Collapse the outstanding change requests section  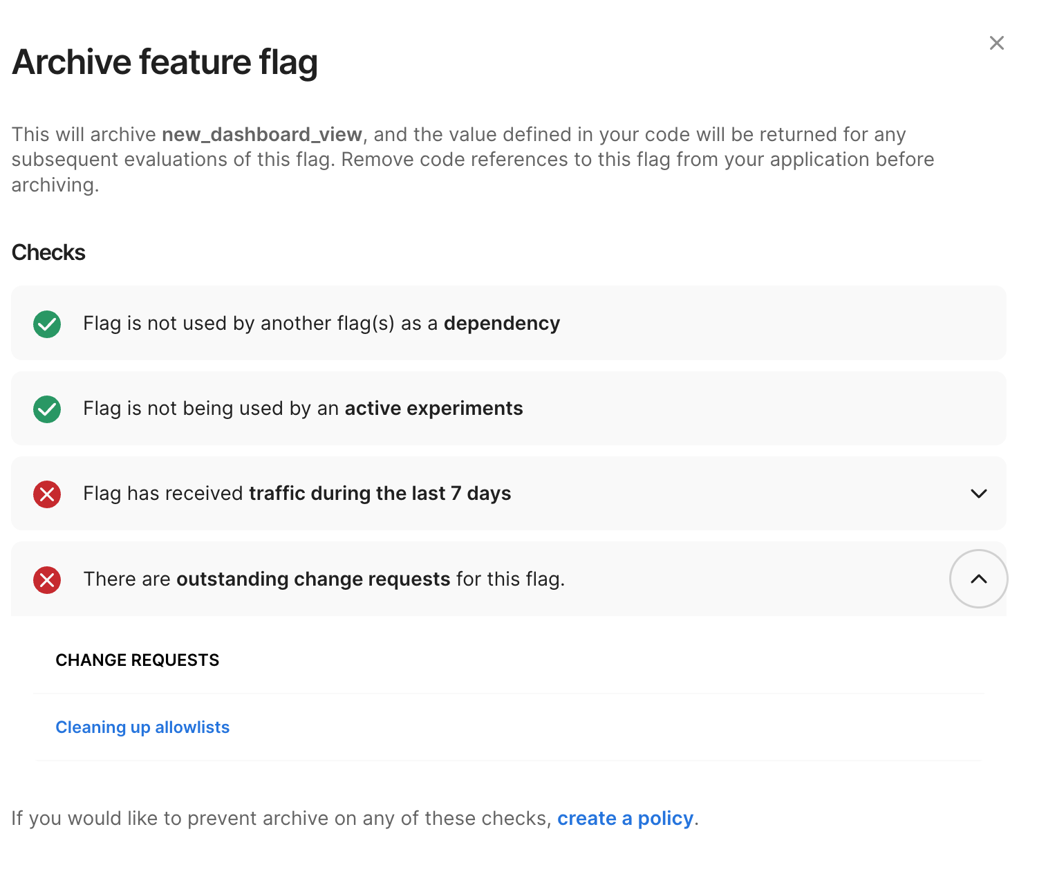tap(978, 579)
